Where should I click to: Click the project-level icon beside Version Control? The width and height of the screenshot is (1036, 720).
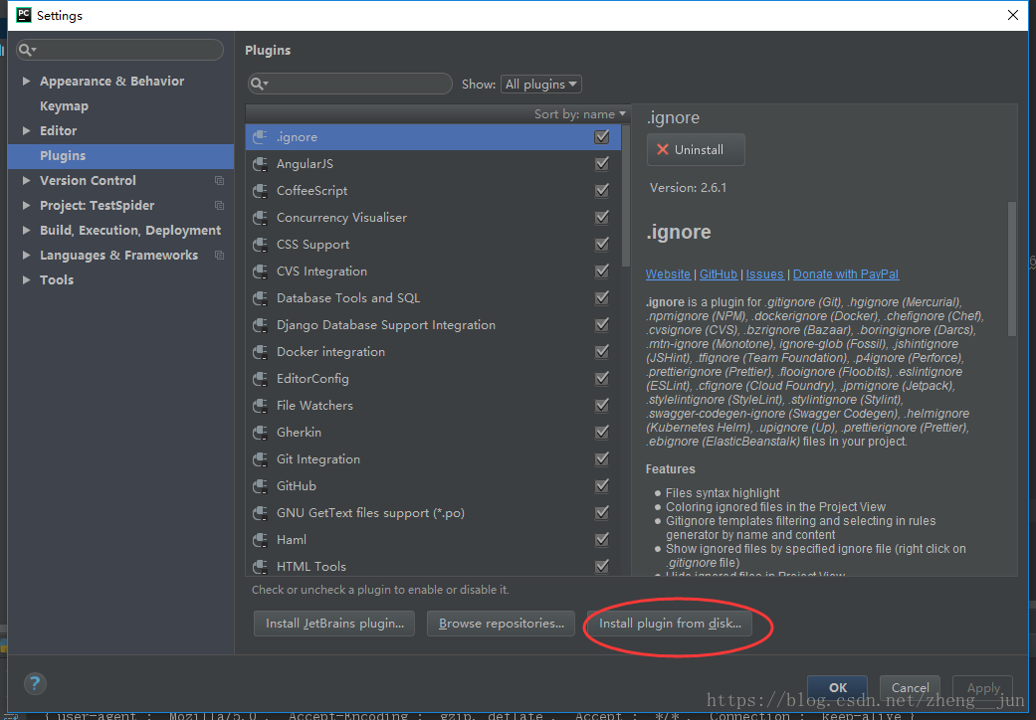pyautogui.click(x=219, y=181)
